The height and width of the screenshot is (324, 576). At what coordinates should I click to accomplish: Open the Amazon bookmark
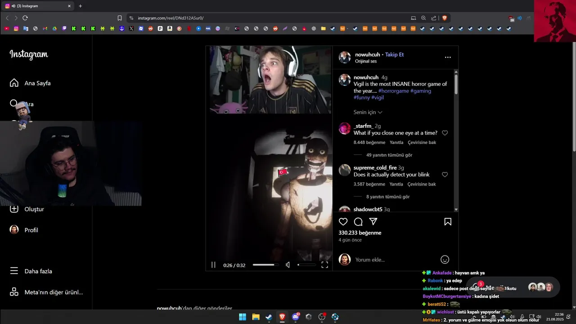tap(170, 28)
